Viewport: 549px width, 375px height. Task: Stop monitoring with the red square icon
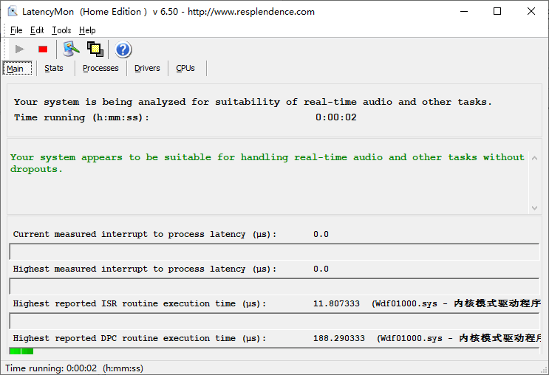(43, 49)
